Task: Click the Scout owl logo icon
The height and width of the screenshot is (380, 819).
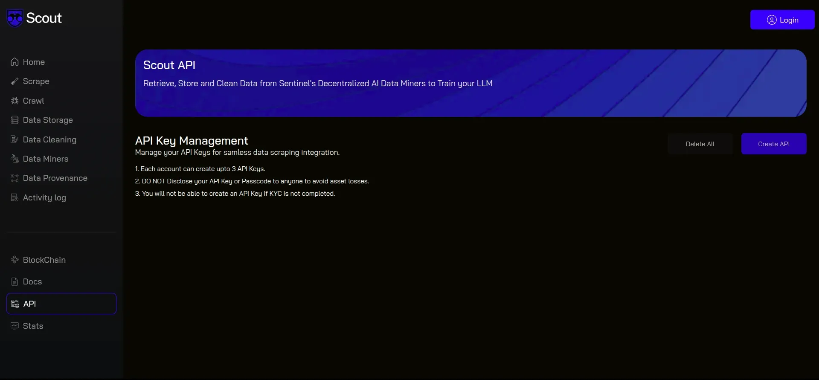Action: 15,18
